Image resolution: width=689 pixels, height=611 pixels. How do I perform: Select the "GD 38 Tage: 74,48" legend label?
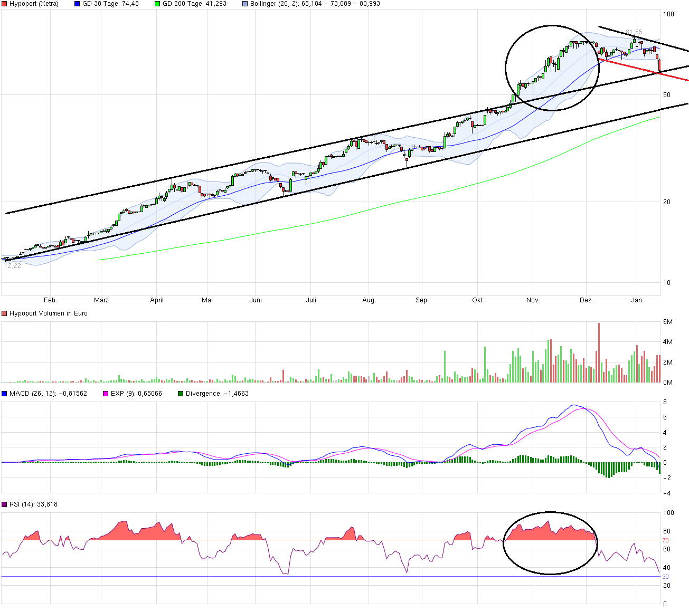point(110,4)
